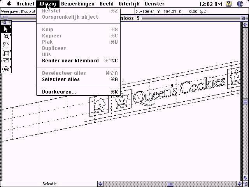The height and width of the screenshot is (187, 249).
Task: Choose the 3D cube primitive tool
Action: tap(6, 53)
